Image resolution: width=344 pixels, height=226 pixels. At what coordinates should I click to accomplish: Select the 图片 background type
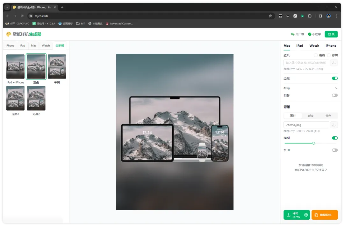pos(293,116)
